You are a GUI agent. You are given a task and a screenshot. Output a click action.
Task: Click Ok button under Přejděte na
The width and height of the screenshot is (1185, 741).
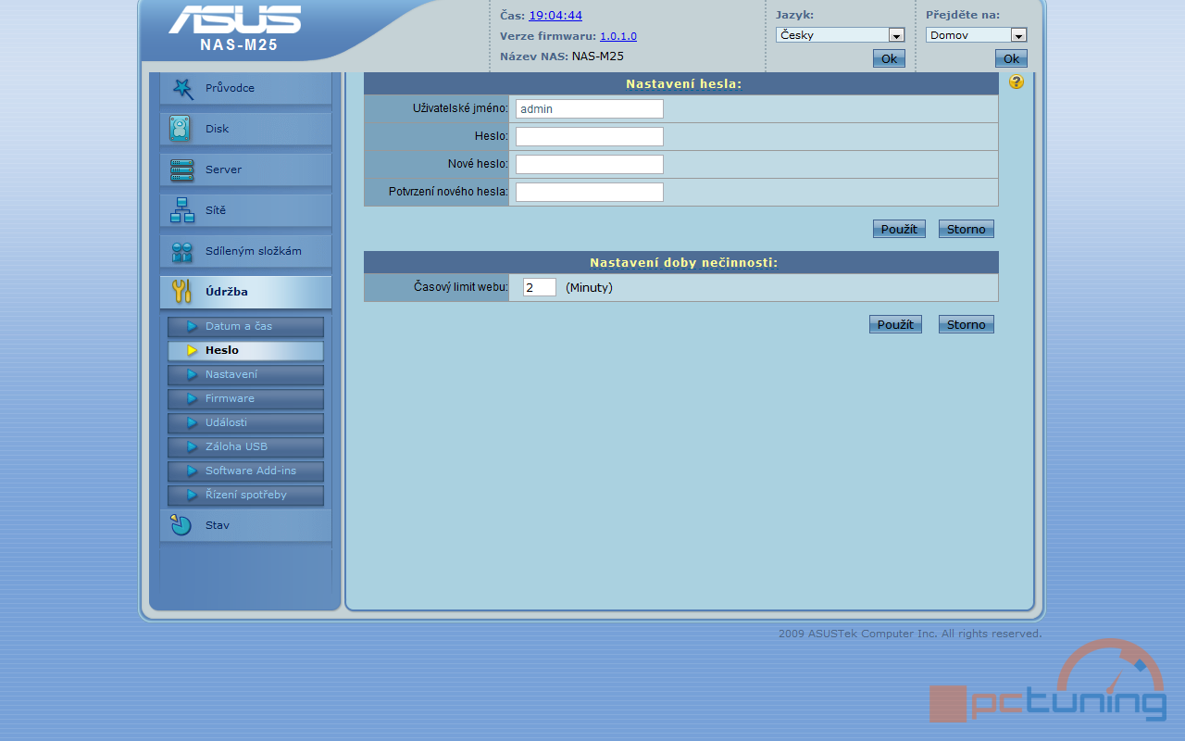tap(1011, 58)
